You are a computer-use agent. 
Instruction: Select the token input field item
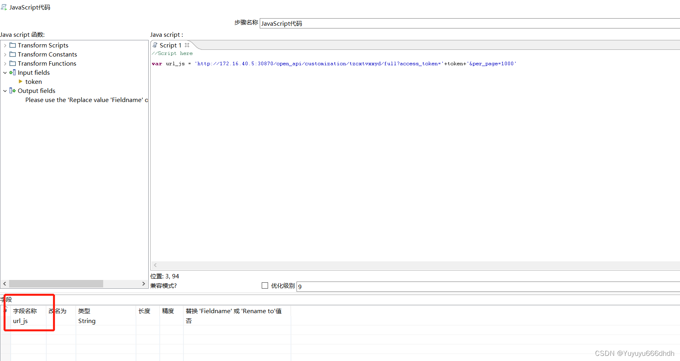coord(34,81)
